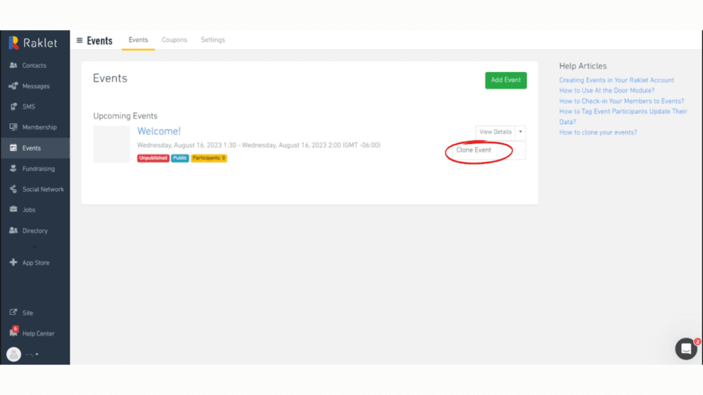Viewport: 703px width, 395px height.
Task: Open Help Center from the sidebar
Action: click(38, 334)
